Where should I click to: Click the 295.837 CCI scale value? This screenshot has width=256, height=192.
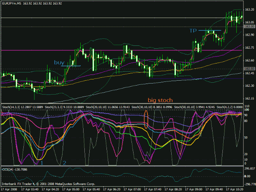coord(249,169)
